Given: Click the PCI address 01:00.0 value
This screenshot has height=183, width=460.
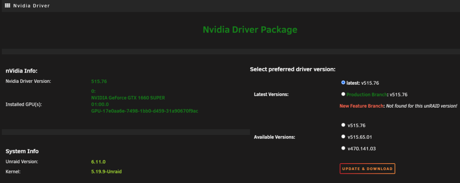Looking at the screenshot, I should (x=100, y=104).
